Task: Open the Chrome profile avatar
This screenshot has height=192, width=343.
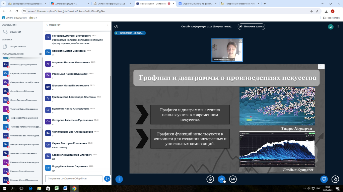Action: point(333,11)
